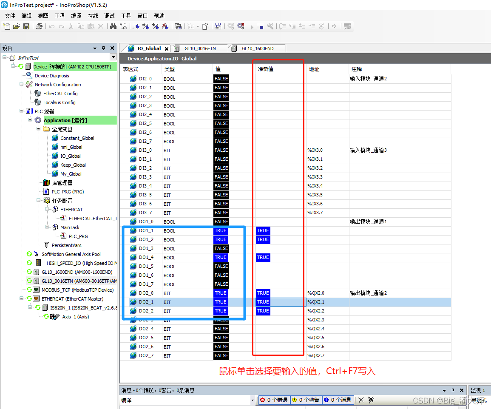491x409 pixels.
Task: Click the Logout gear with red X icon
Action: (241, 26)
